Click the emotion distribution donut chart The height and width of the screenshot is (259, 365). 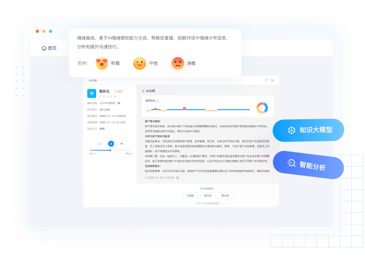click(262, 108)
